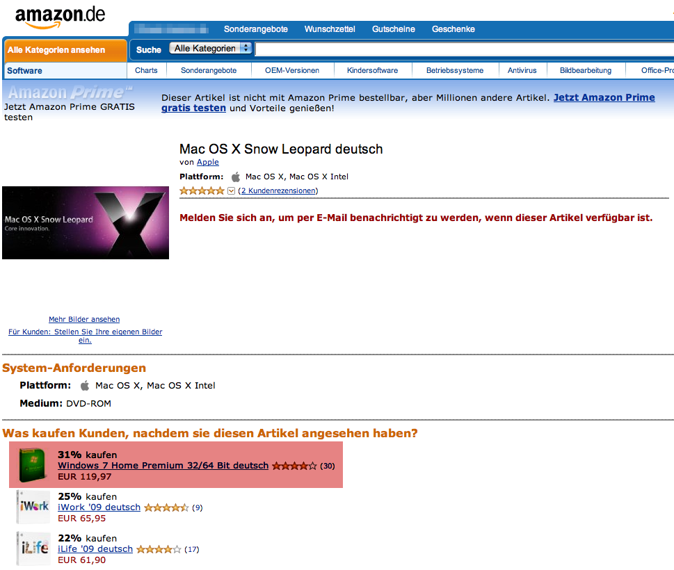
Task: Click the amazon.de logo
Action: [61, 17]
